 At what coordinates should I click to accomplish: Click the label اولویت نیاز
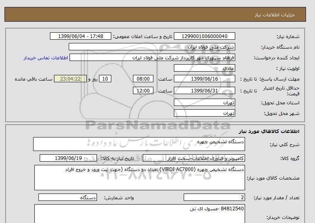point(288,68)
